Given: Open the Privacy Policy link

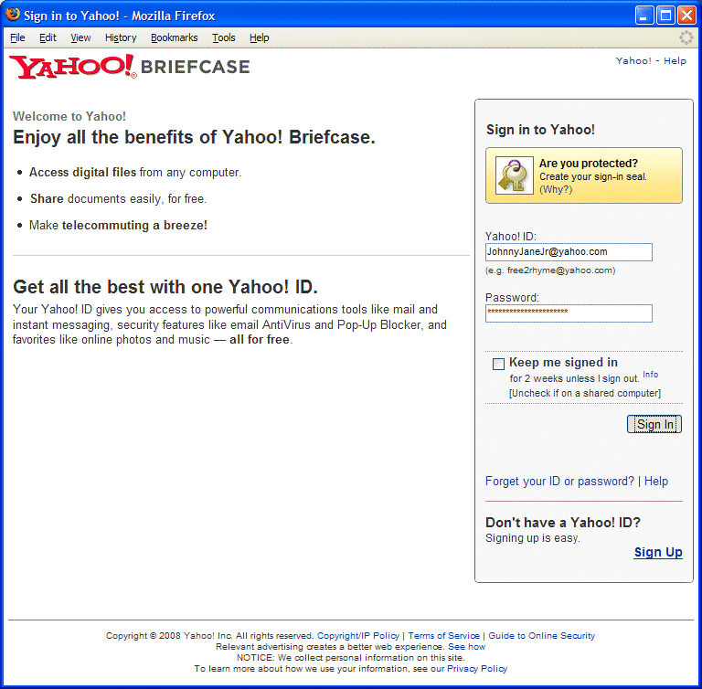Looking at the screenshot, I should pyautogui.click(x=477, y=668).
